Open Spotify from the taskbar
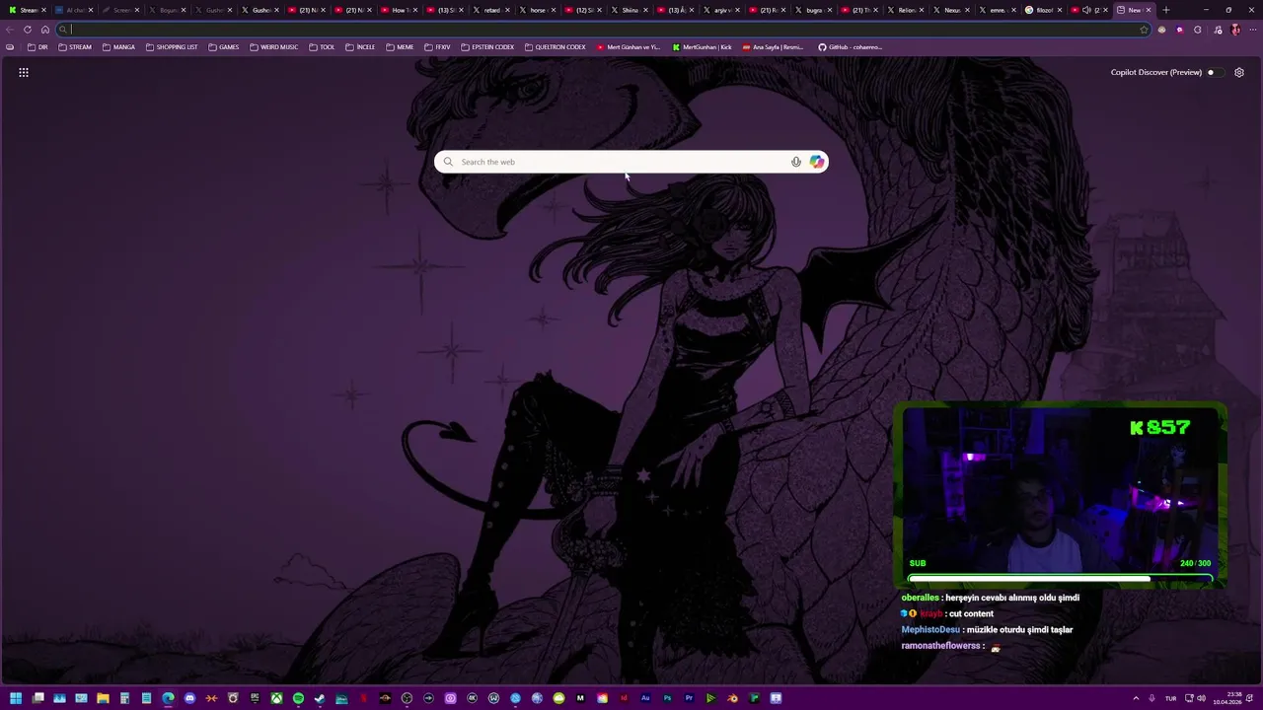 298,698
